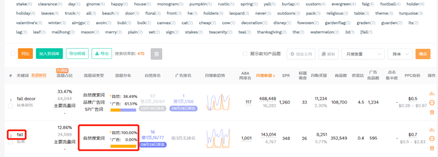This screenshot has height=157, width=438.
Task: Sort by the 月搜索量 column header
Action: click(x=266, y=75)
